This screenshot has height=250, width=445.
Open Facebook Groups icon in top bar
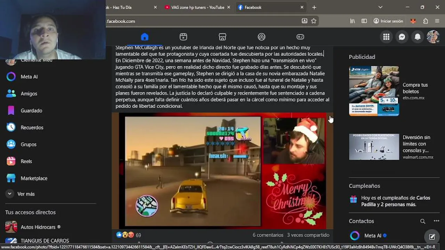pos(261,37)
